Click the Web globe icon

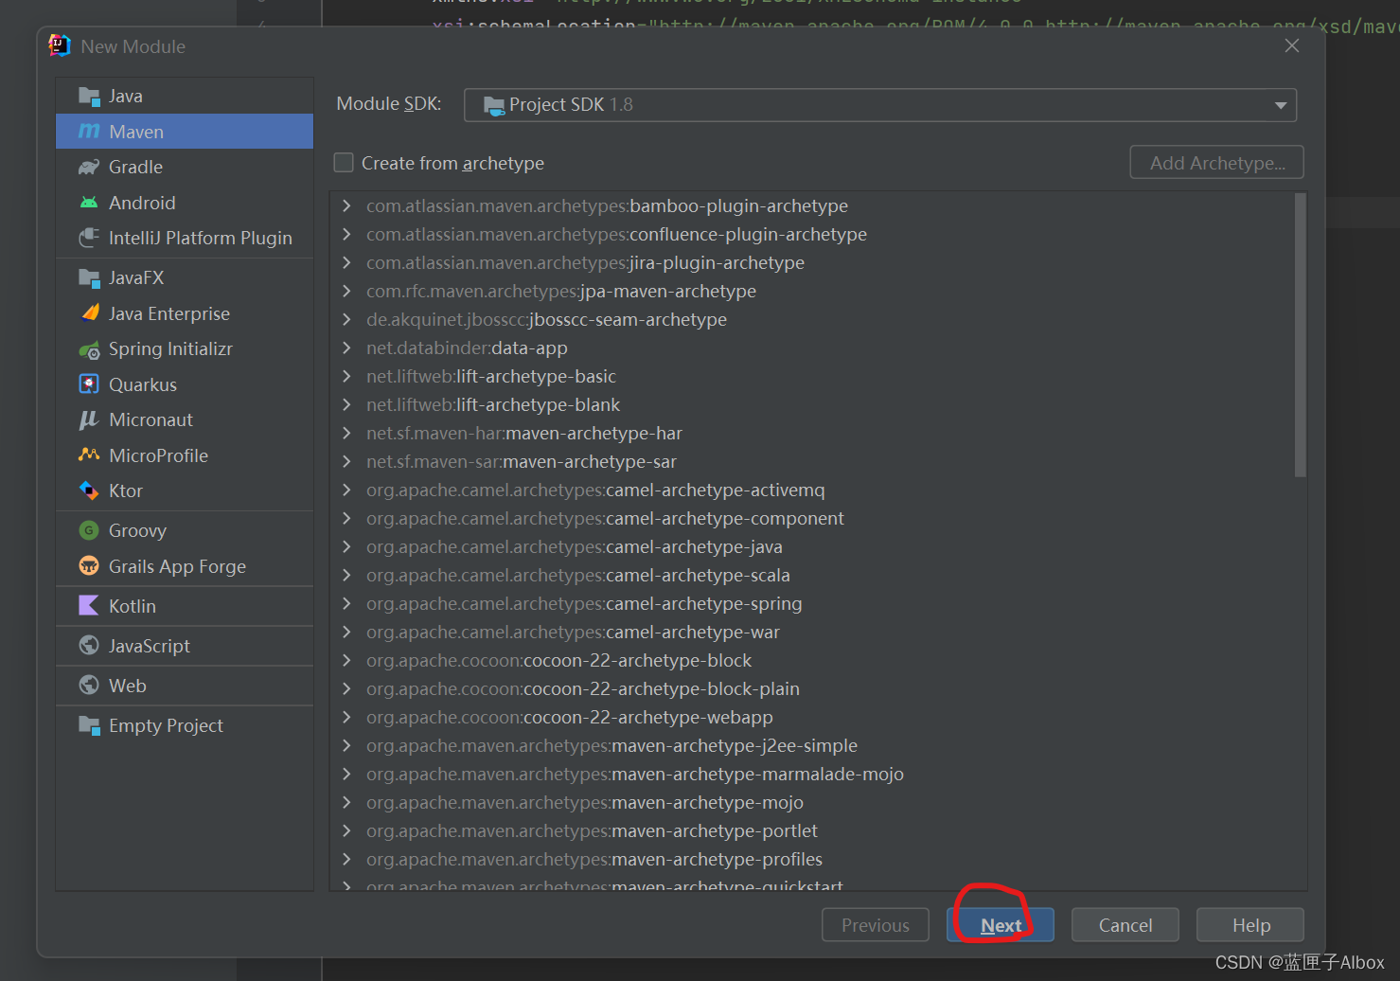click(x=89, y=686)
